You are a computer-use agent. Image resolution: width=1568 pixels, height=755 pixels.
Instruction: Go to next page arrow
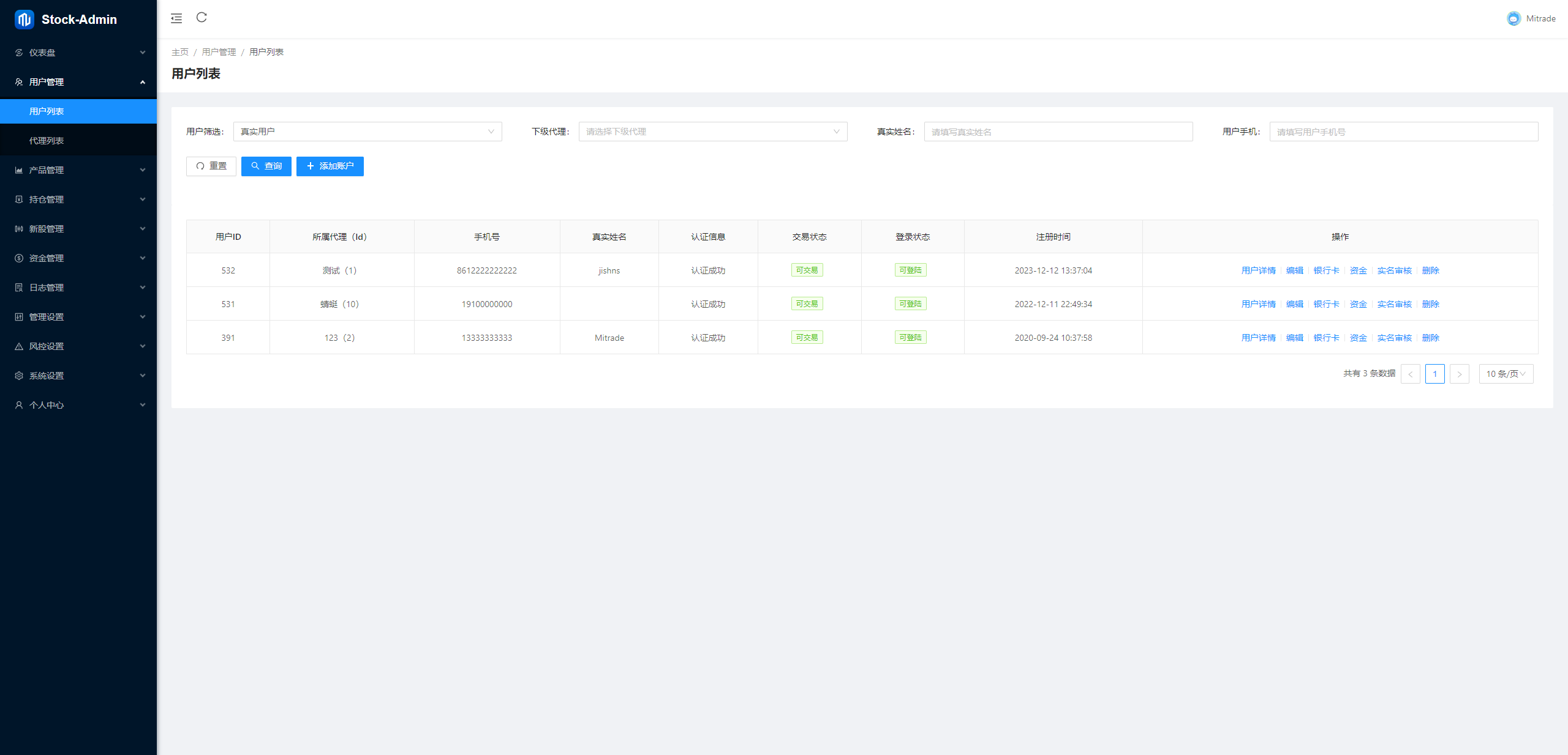pos(1459,374)
